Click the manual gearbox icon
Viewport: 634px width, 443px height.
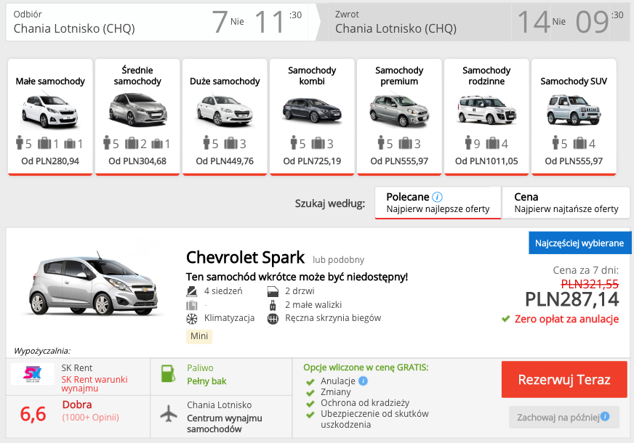pos(273,318)
